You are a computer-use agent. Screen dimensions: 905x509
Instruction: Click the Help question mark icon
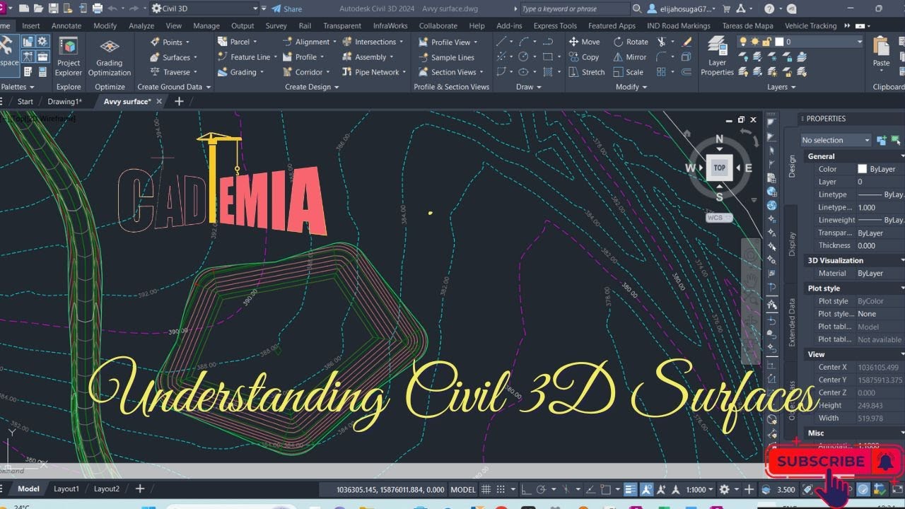tap(769, 8)
